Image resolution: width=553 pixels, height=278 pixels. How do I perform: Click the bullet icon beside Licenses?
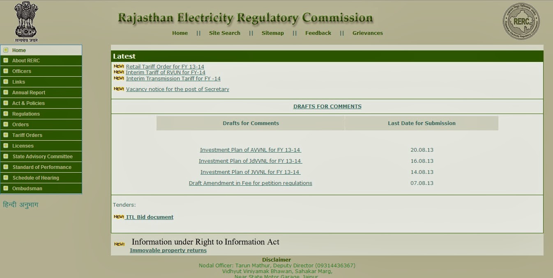[x=6, y=146]
